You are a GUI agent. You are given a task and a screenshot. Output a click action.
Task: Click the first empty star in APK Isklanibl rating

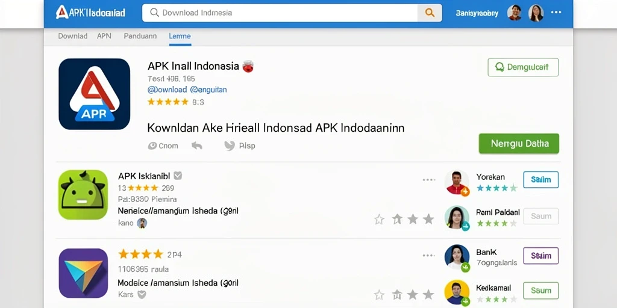[x=379, y=219]
